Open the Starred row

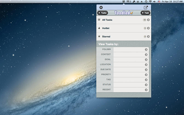[x=124, y=36]
